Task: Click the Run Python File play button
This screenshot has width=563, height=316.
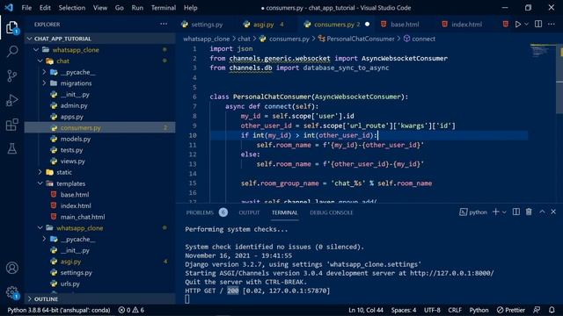Action: pos(518,25)
